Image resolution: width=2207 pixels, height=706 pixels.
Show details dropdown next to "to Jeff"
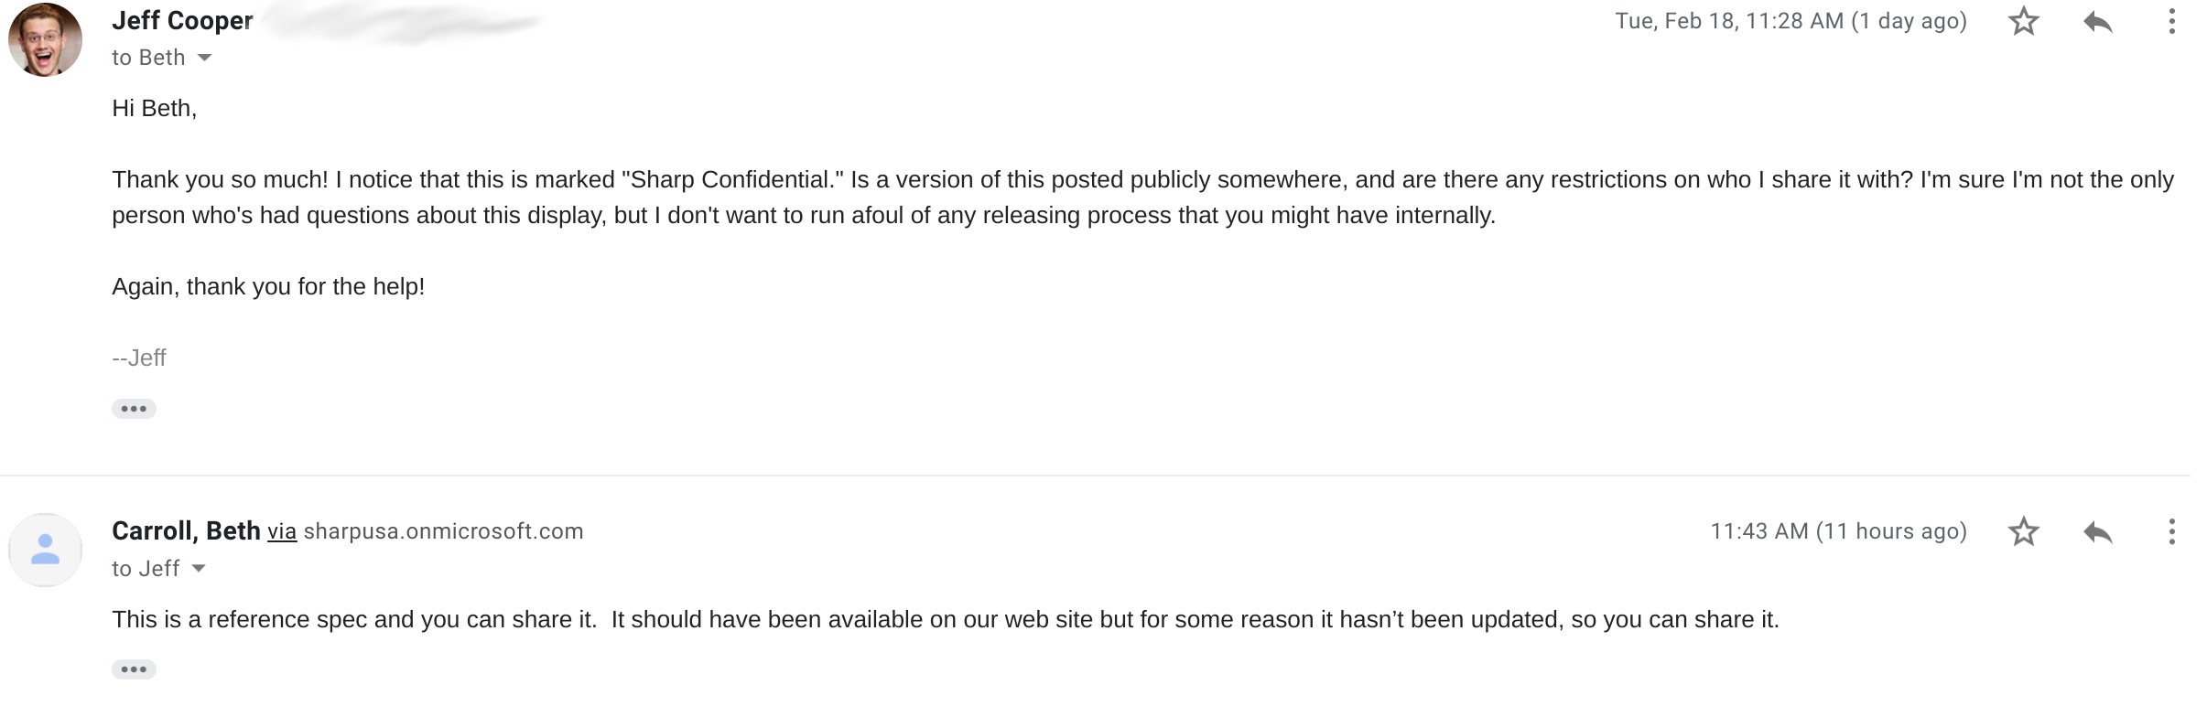tap(199, 569)
